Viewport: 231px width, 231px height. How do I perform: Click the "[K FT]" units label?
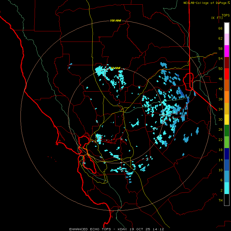tap(217, 18)
